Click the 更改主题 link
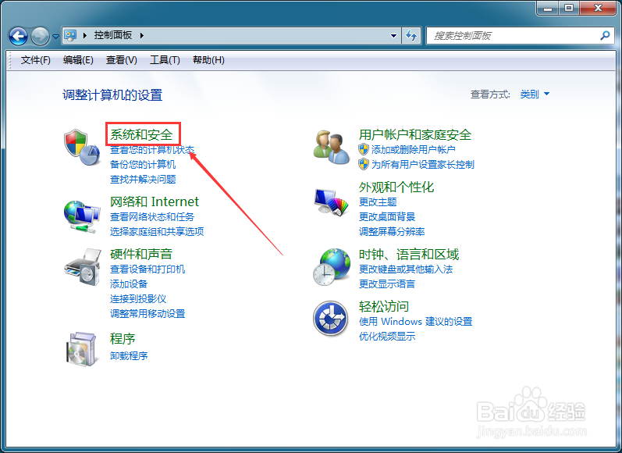Screen dimensions: 622x453 click(378, 202)
